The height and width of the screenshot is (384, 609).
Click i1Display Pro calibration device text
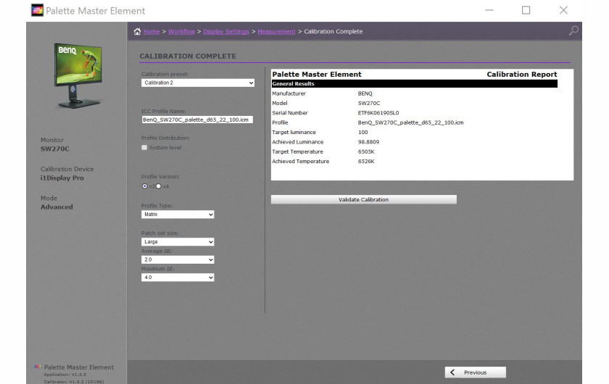[x=62, y=178]
